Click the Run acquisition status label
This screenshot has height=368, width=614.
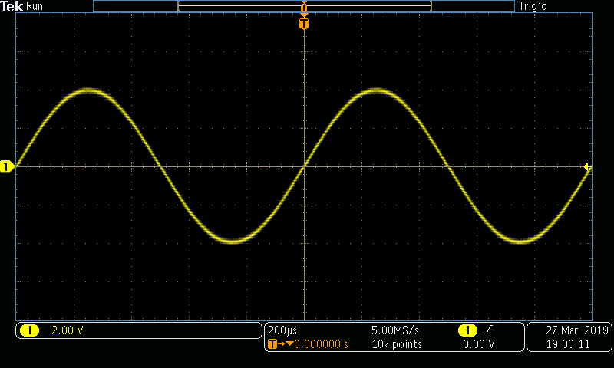tap(35, 6)
